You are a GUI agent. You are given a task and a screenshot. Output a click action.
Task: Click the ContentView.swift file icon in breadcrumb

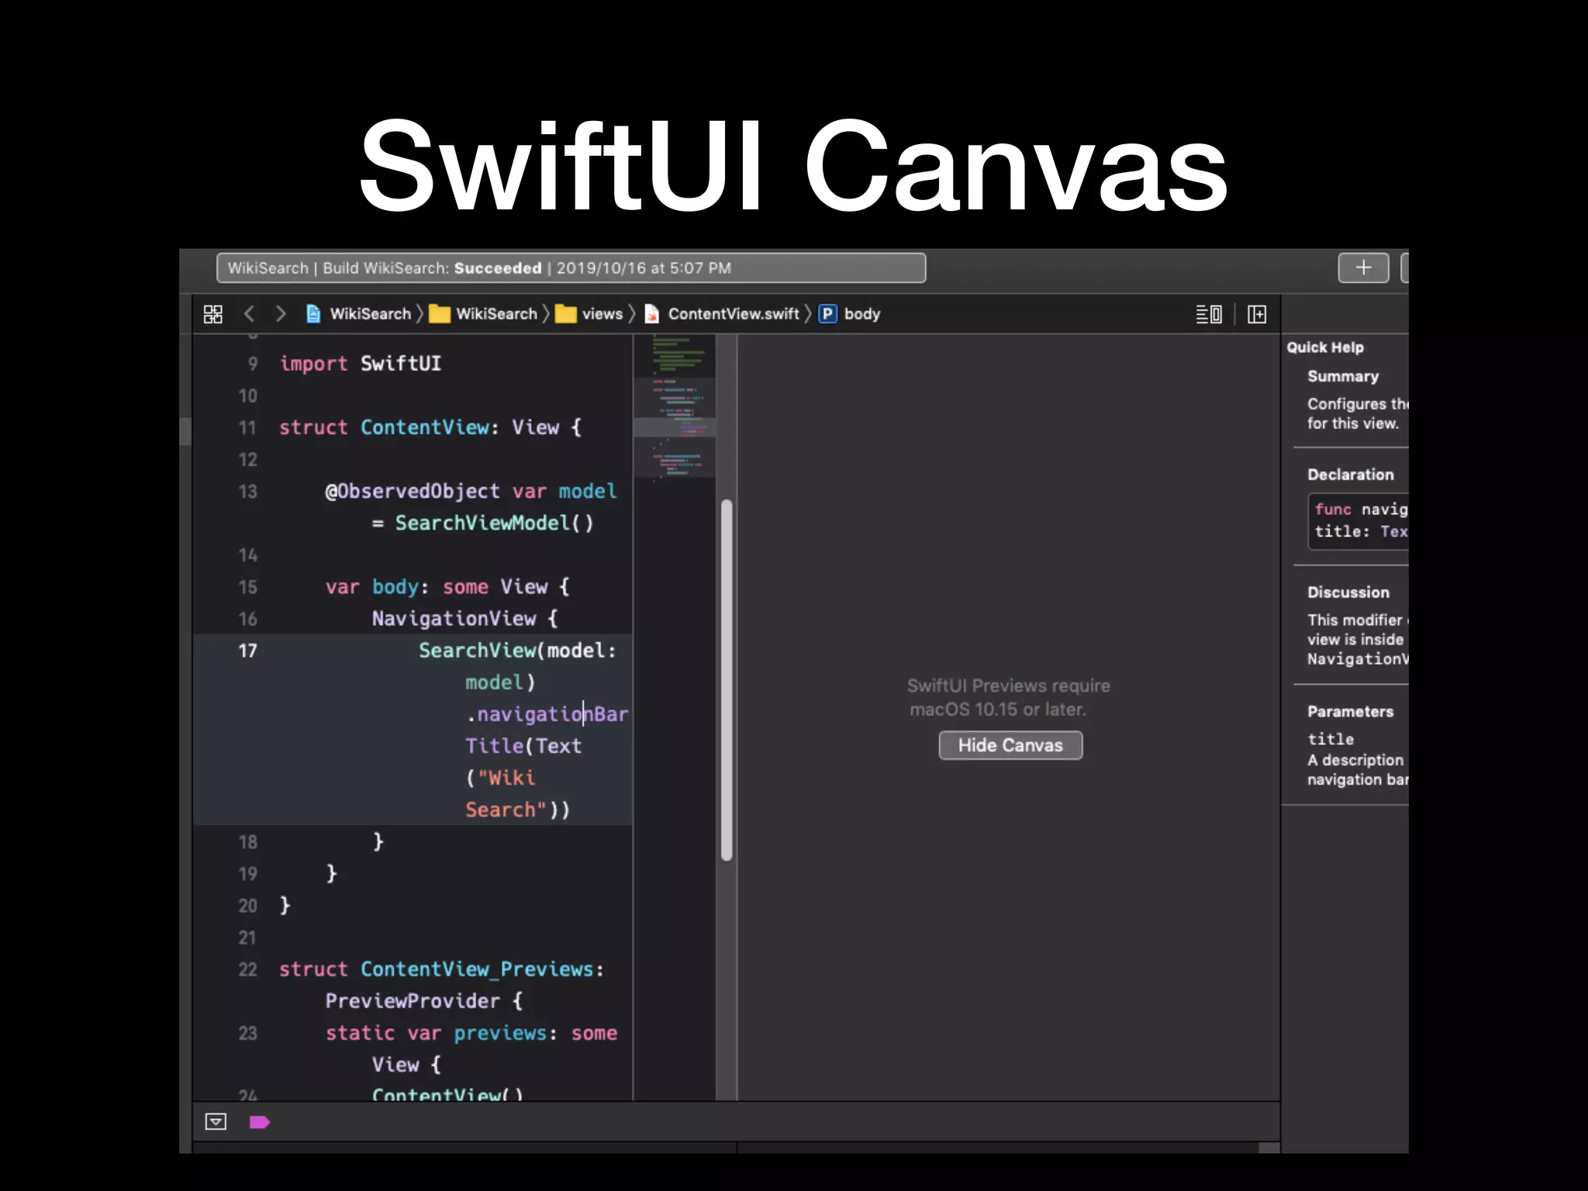point(652,314)
